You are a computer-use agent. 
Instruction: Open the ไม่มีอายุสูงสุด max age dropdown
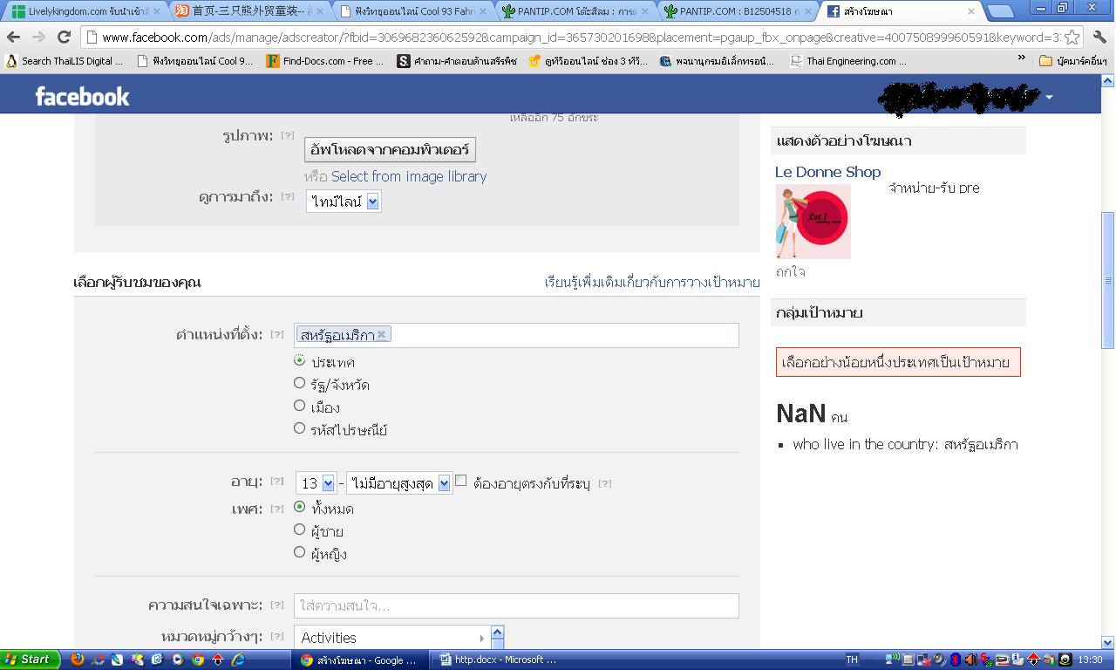click(x=398, y=482)
